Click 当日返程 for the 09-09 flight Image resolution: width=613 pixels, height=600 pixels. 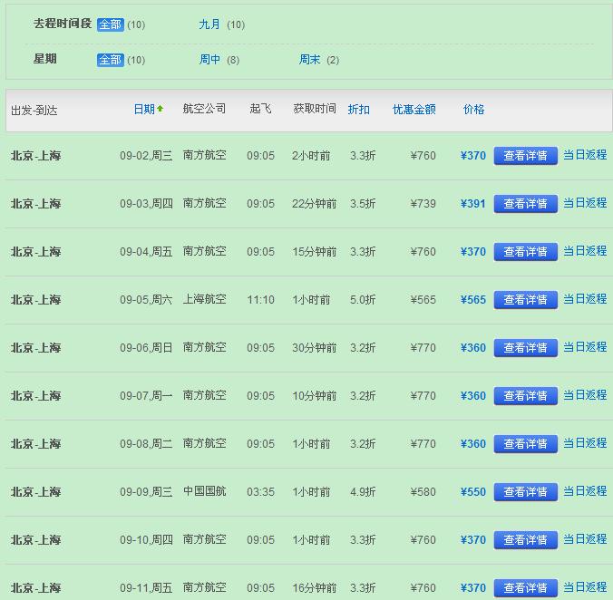[x=585, y=491]
